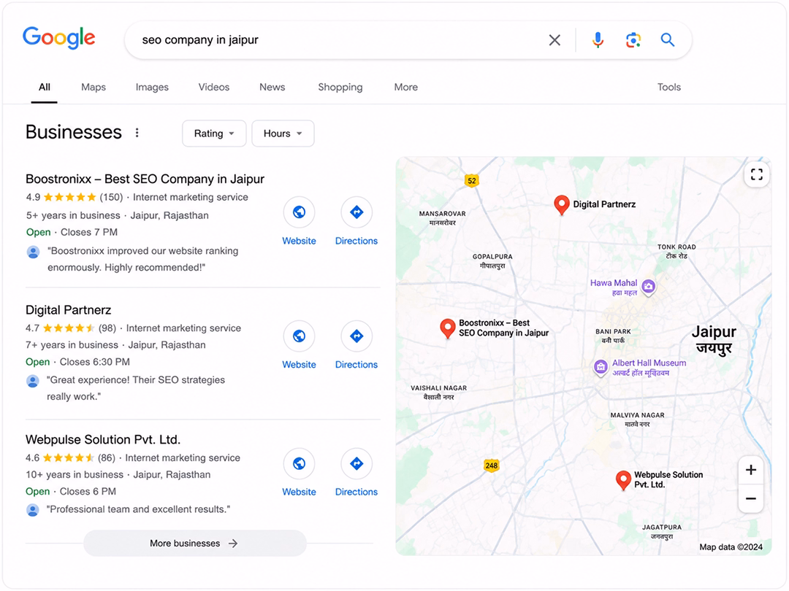This screenshot has height=591, width=789.
Task: Switch to the Maps tab
Action: point(94,87)
